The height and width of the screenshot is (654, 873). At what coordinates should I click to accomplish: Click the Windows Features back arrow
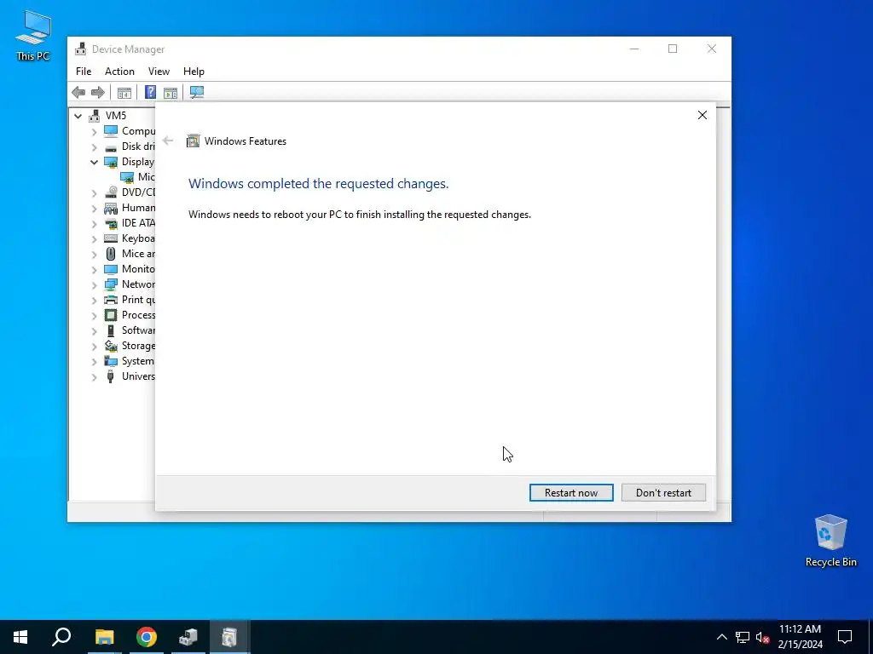pos(168,141)
